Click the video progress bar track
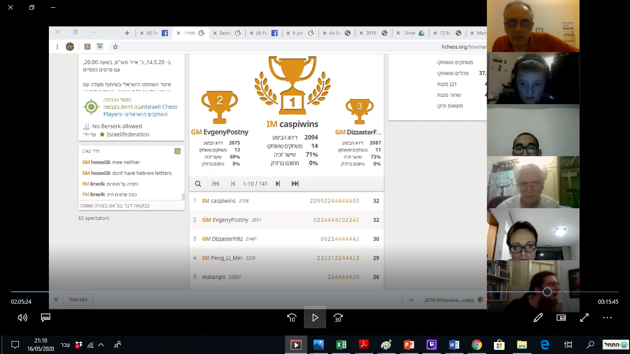Image resolution: width=630 pixels, height=354 pixels. (x=315, y=292)
